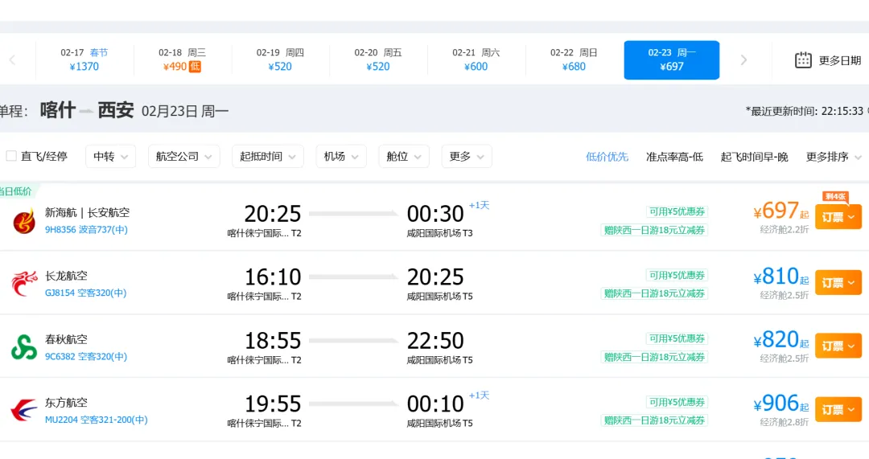Click the West Air airline logo
Viewport: 869px width, 459px height.
click(x=24, y=221)
